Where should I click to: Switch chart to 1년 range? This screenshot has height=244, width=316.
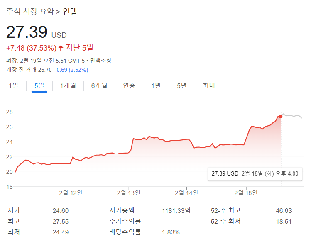[x=156, y=85]
